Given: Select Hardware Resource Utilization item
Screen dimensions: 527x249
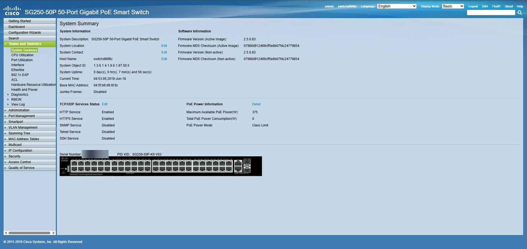Looking at the screenshot, I should (34, 85).
